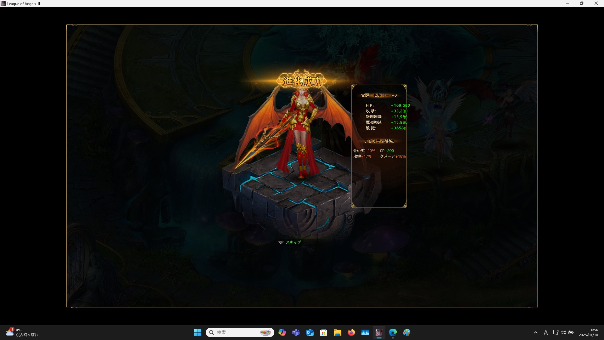604x340 pixels.
Task: Launch Firefox from the taskbar
Action: click(x=351, y=332)
